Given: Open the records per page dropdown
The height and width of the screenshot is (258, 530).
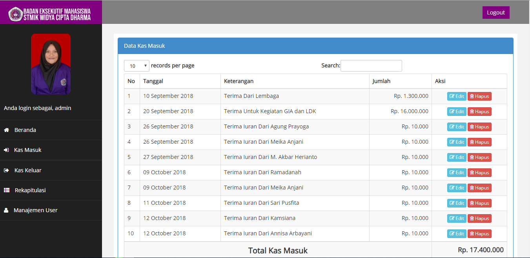Looking at the screenshot, I should tap(137, 65).
